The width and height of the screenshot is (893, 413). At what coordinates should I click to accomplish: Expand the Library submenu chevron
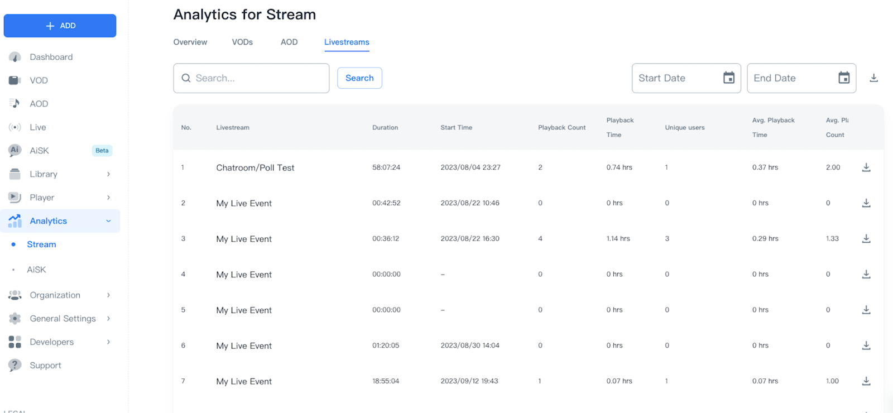pos(108,174)
